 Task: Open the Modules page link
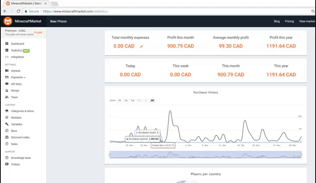coord(16,118)
